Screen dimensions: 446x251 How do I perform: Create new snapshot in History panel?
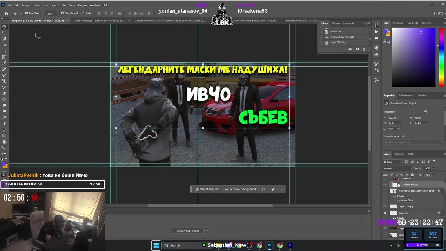point(357,49)
